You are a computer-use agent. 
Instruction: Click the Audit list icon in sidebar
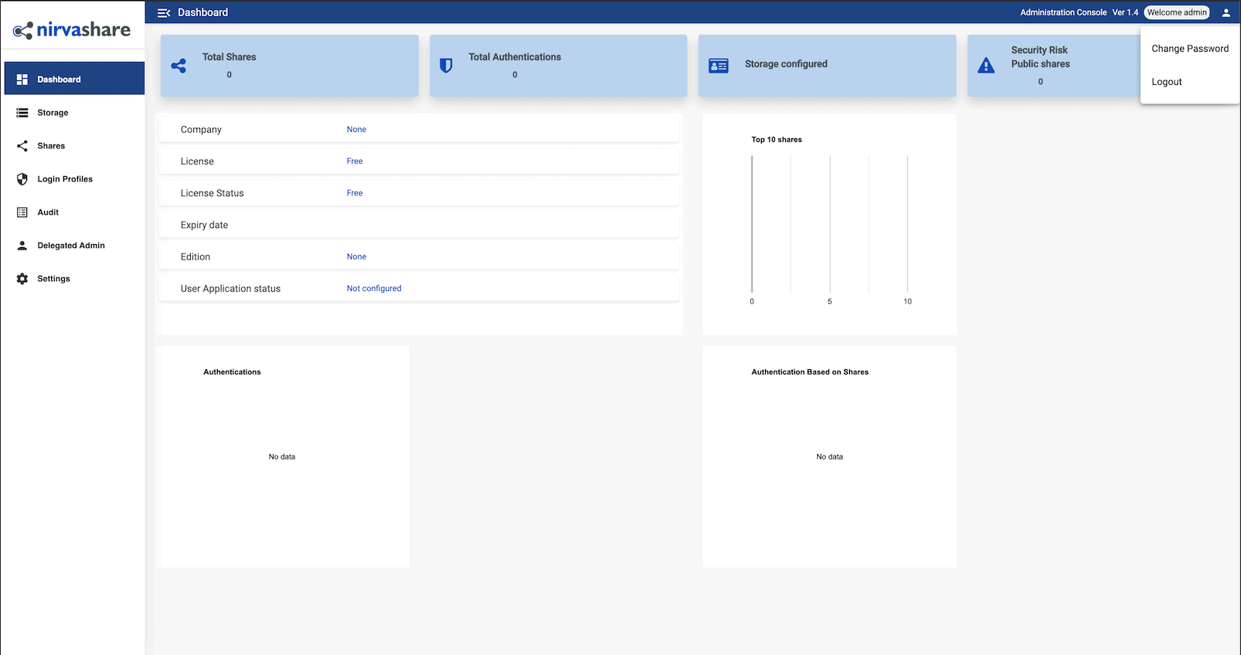22,212
